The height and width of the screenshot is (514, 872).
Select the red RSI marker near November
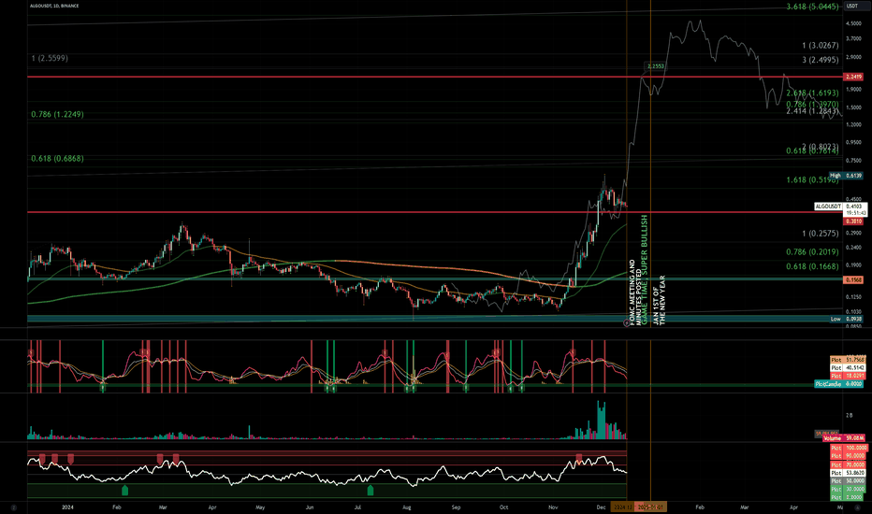(x=579, y=459)
